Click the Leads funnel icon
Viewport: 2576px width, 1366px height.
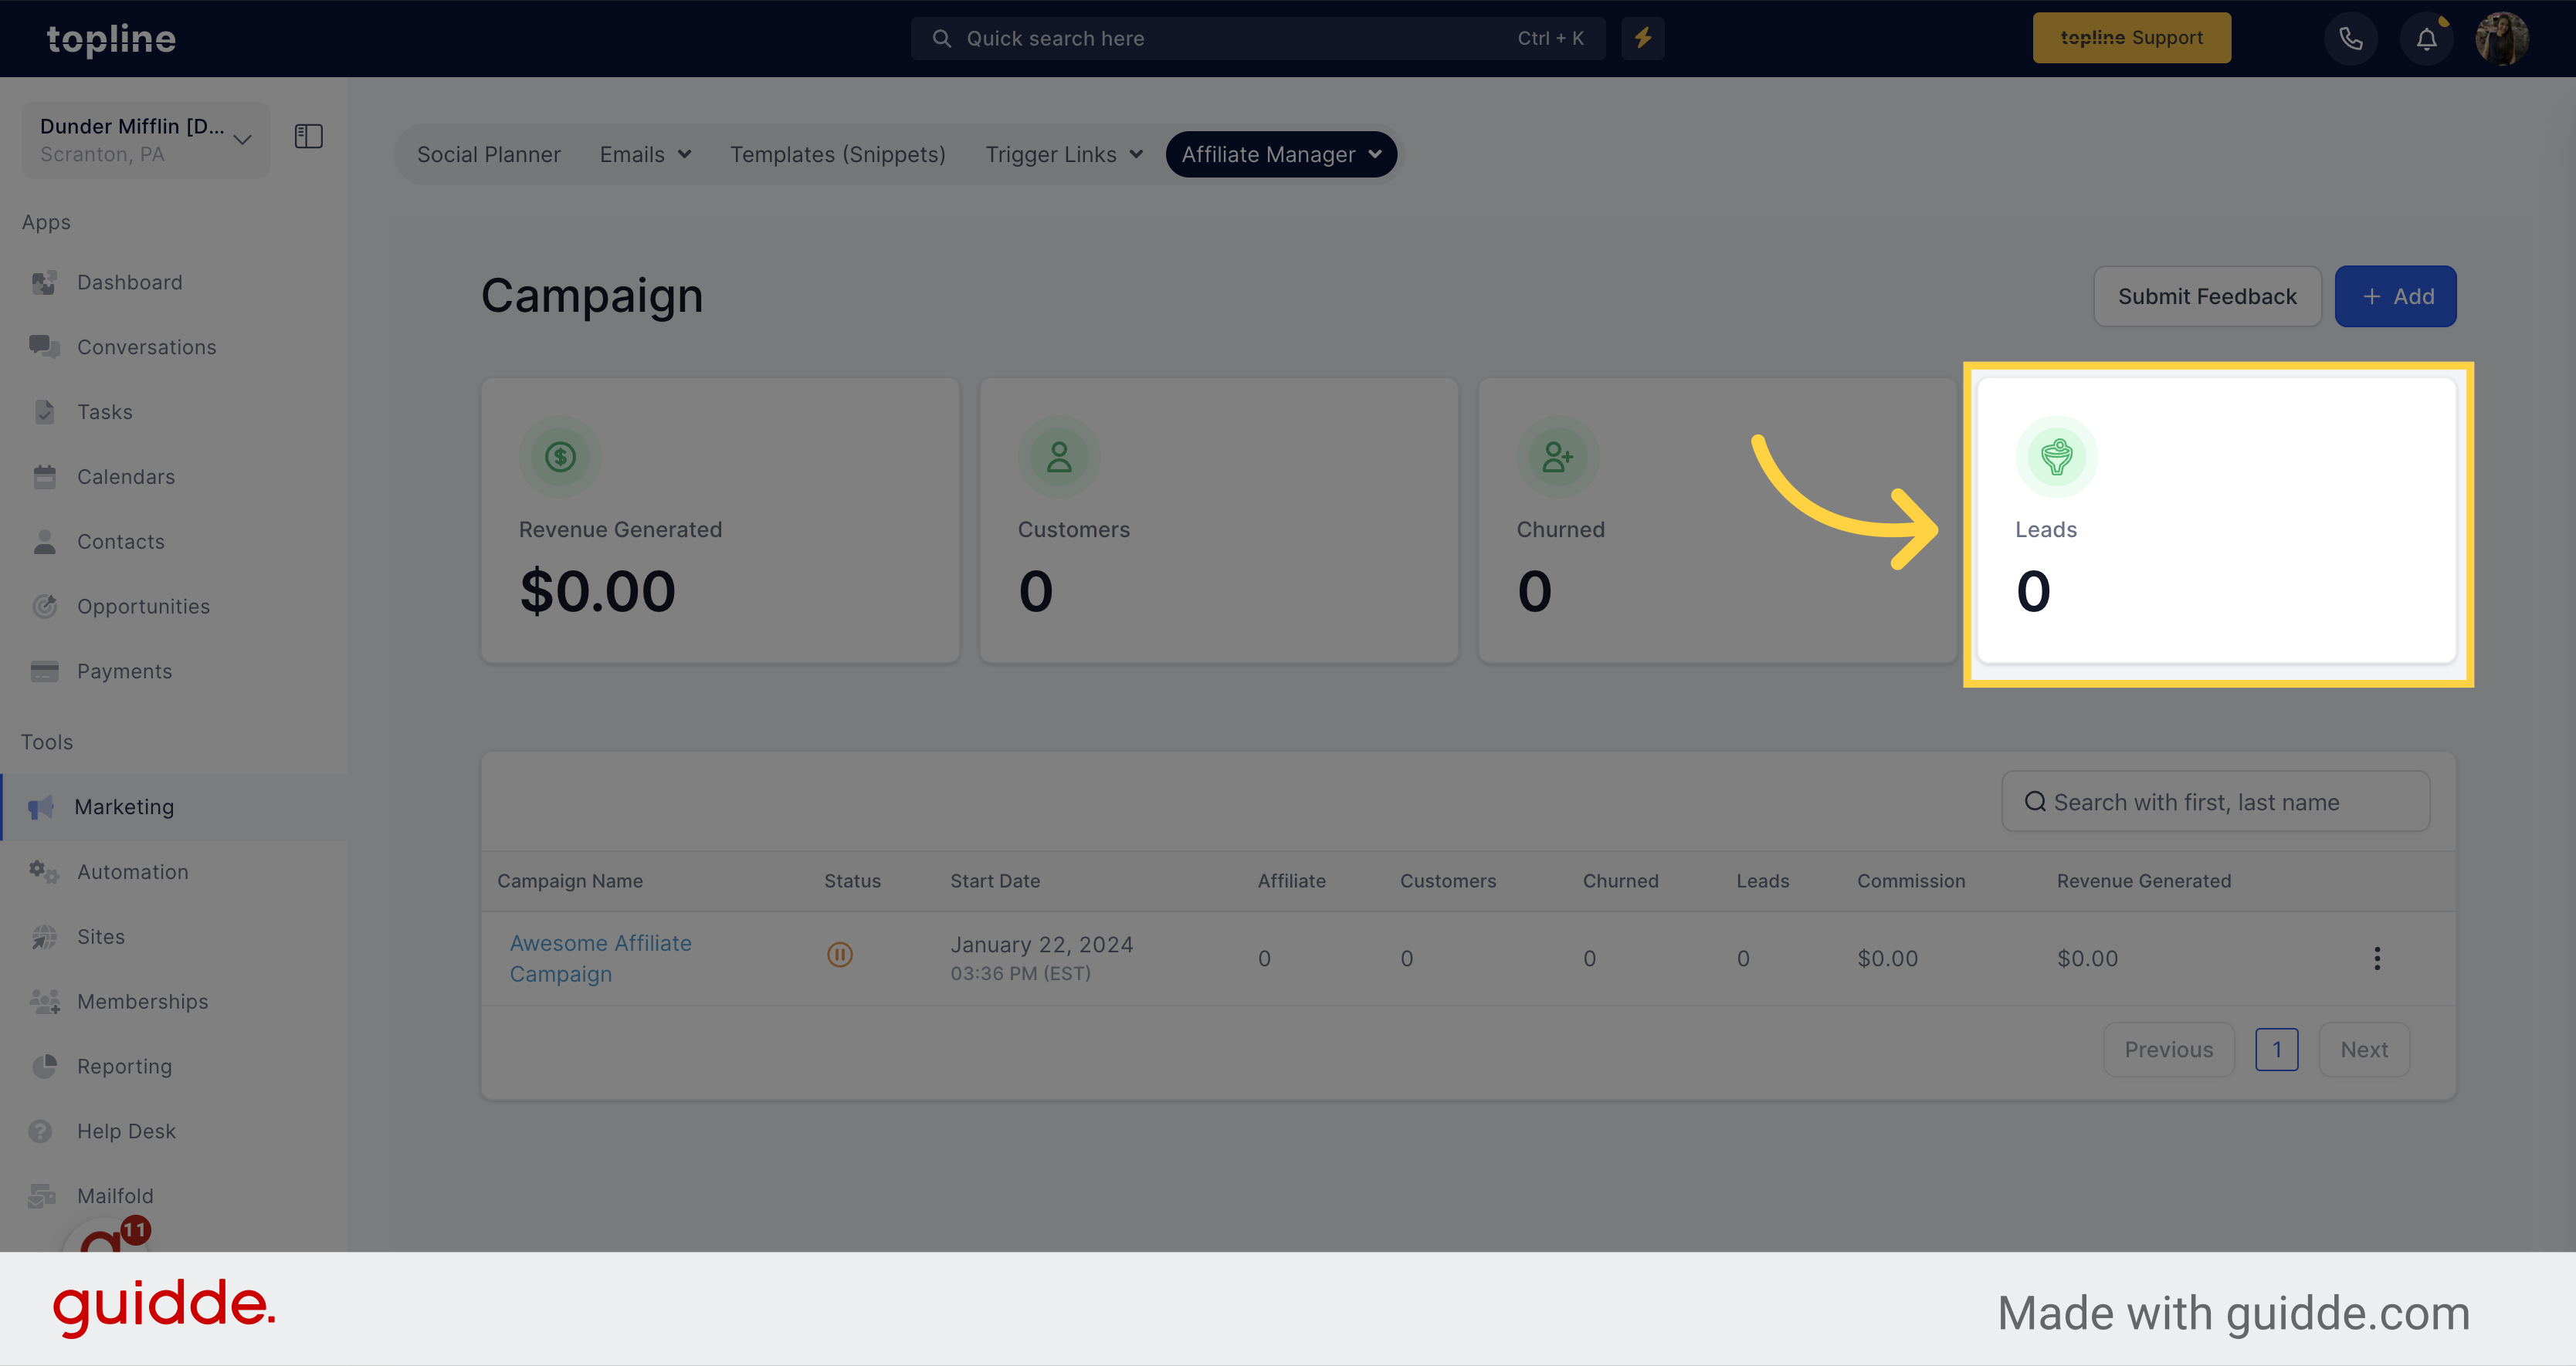coord(2056,457)
